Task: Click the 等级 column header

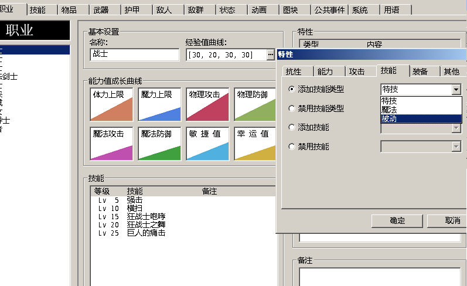Action: click(102, 191)
